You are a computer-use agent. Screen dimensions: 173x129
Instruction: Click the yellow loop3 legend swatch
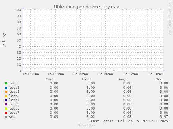6,96
